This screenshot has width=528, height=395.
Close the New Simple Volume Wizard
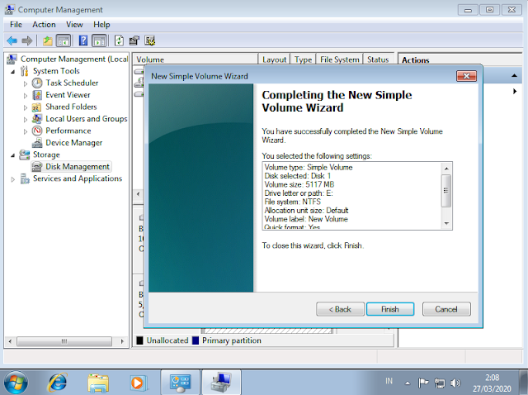point(466,76)
